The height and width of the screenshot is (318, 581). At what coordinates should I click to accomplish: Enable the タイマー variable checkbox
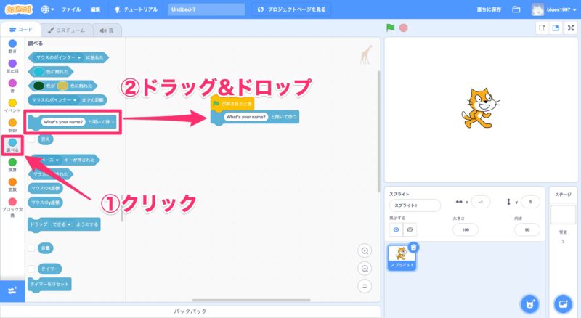click(31, 269)
